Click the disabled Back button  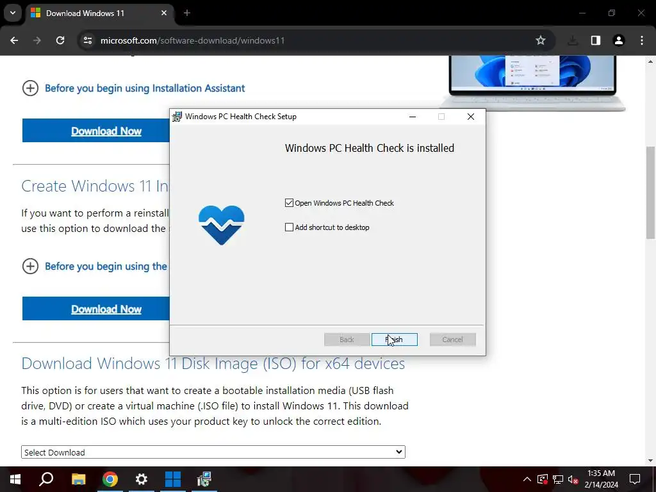[x=347, y=340]
